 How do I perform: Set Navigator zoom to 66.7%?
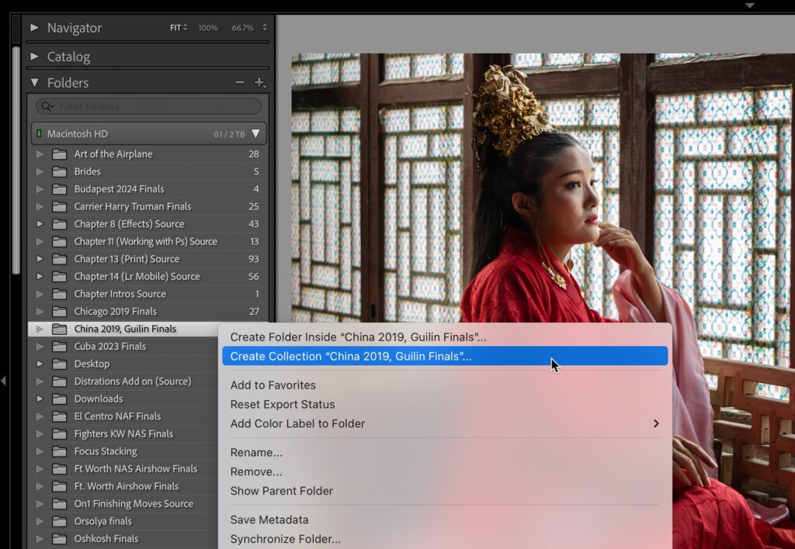(243, 28)
